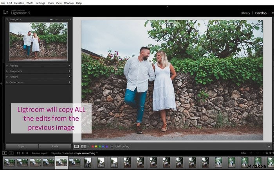Collapse the Navigator panel
Image resolution: width=274 pixels, height=170 pixels.
[7, 19]
